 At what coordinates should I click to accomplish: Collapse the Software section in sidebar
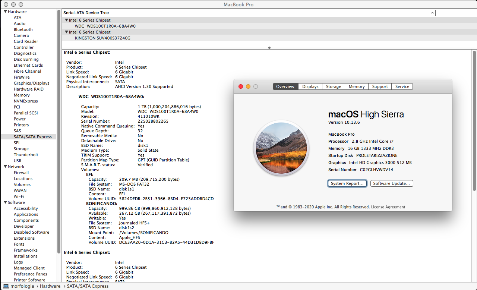coord(6,202)
